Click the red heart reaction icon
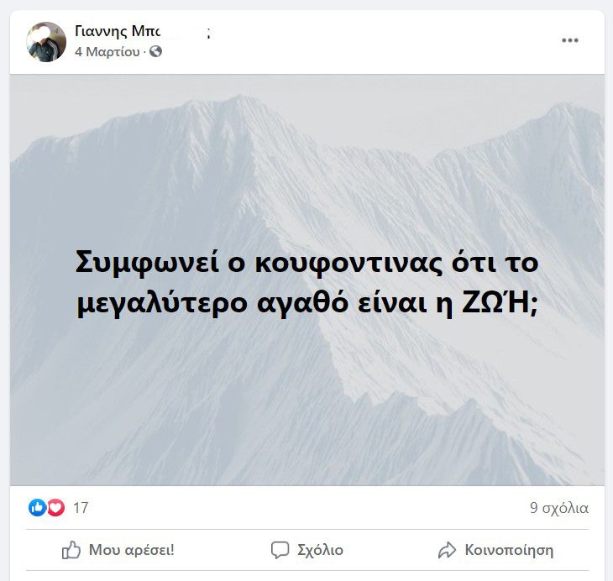 [x=56, y=507]
